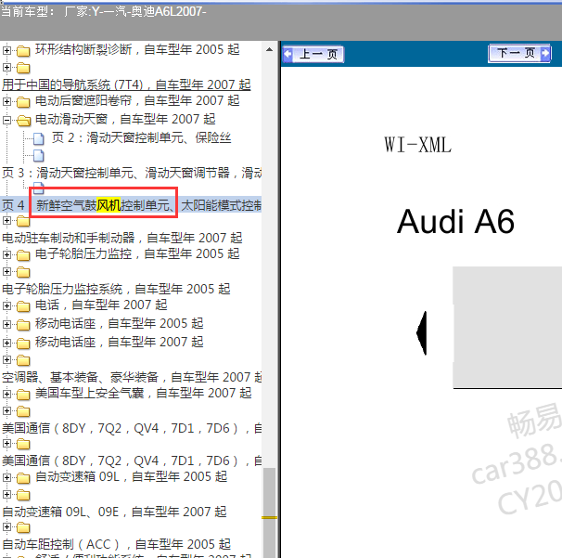The image size is (562, 558).
Task: Select 电动驻车制动和手制动器，自车型年 2007 起
Action: 122,238
